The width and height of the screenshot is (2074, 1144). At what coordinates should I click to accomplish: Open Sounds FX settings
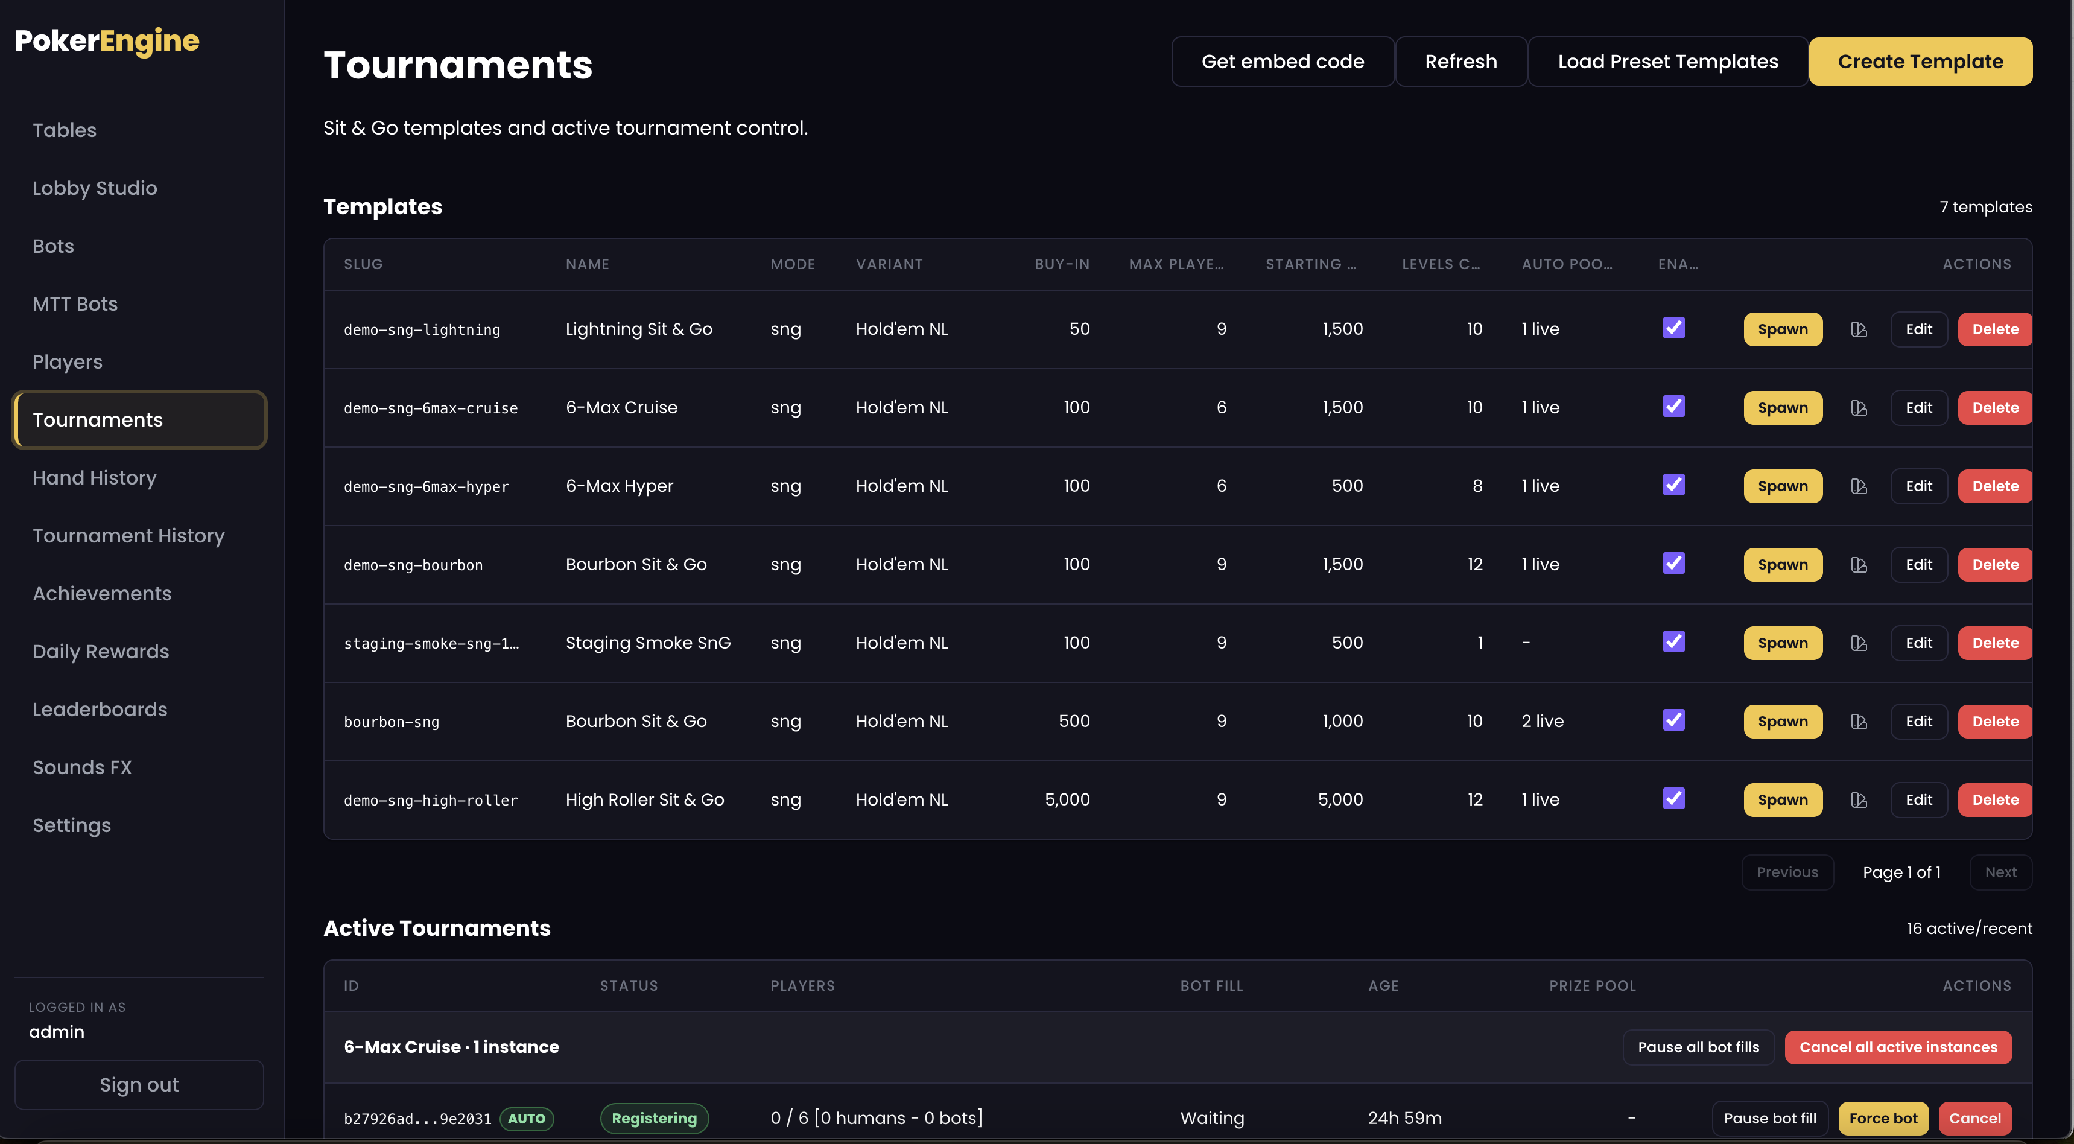139,768
